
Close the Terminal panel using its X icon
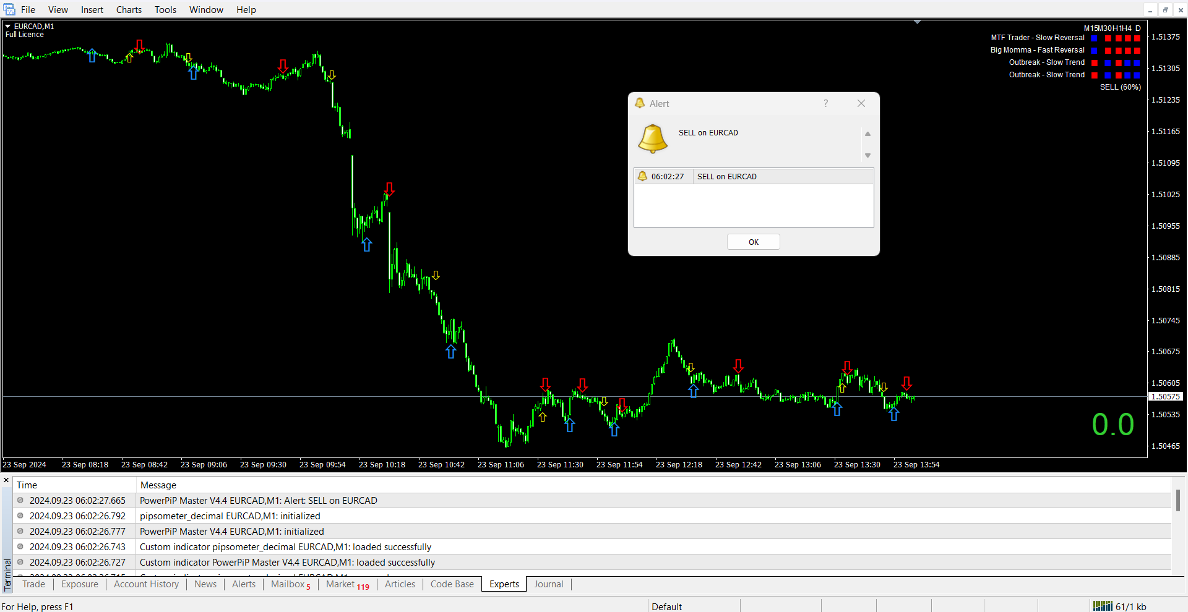pyautogui.click(x=6, y=480)
